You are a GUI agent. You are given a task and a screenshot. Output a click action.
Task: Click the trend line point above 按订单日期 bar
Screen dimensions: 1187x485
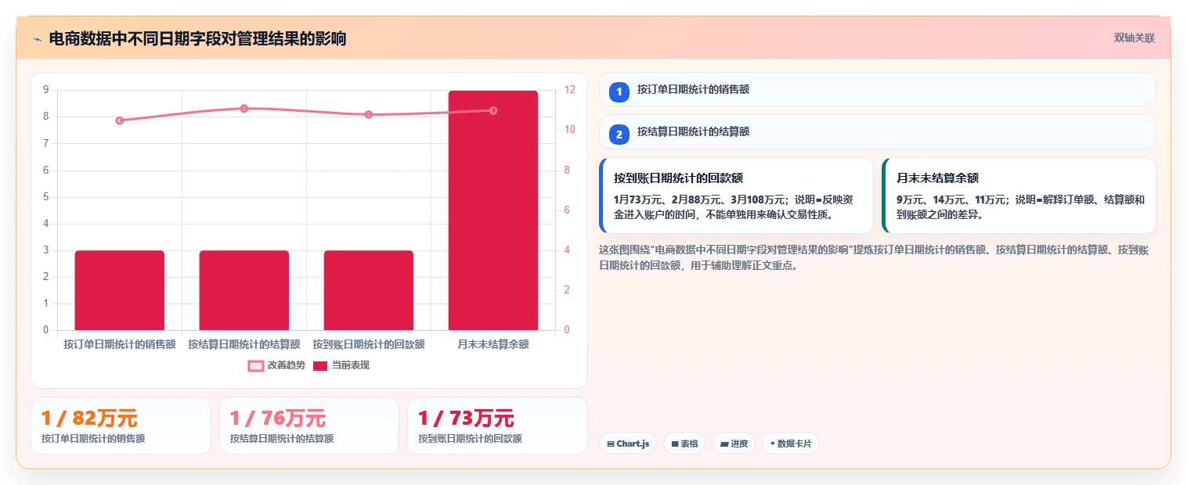coord(120,120)
